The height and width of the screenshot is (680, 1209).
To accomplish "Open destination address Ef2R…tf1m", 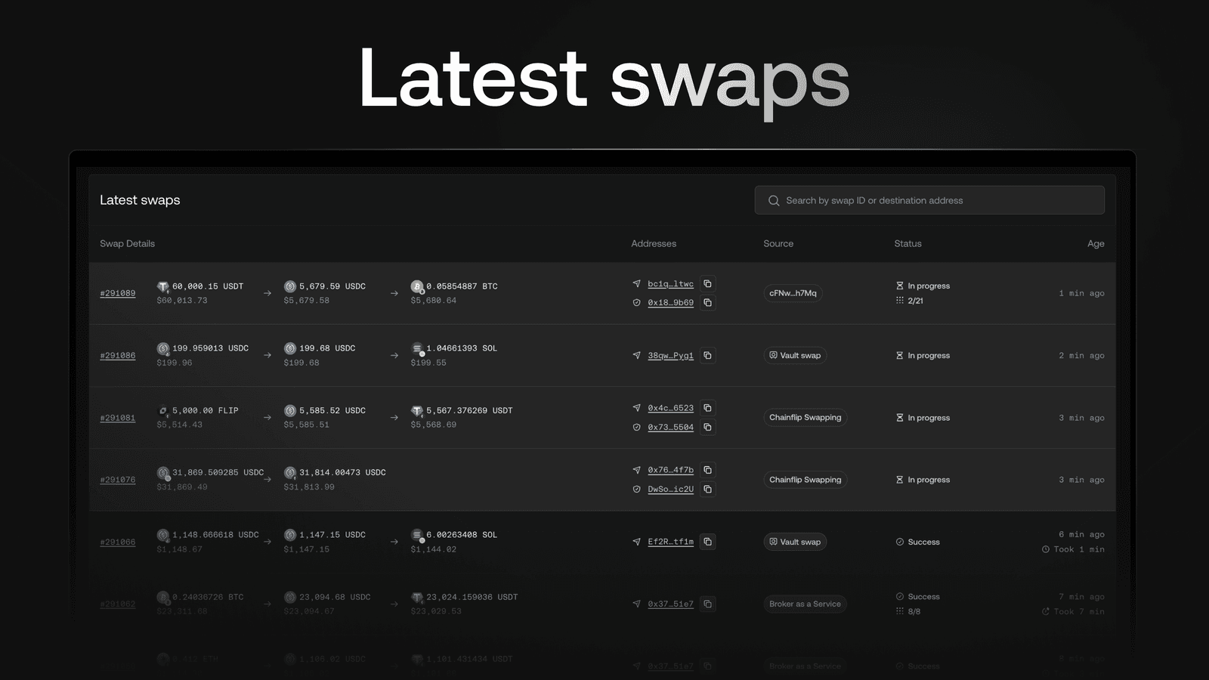I will (x=670, y=542).
